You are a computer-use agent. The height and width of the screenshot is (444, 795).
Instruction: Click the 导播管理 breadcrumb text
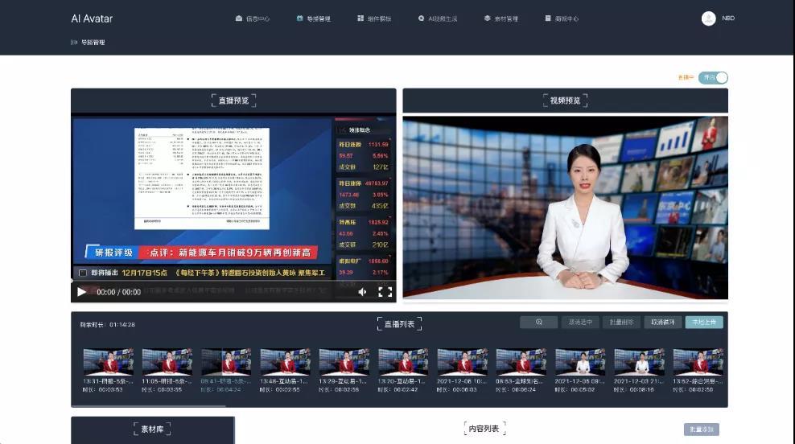pos(93,43)
